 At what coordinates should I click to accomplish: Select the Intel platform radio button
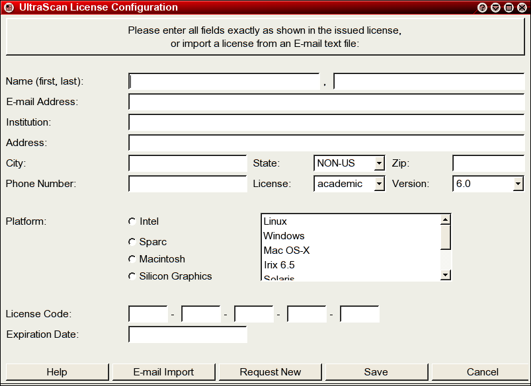click(x=132, y=221)
